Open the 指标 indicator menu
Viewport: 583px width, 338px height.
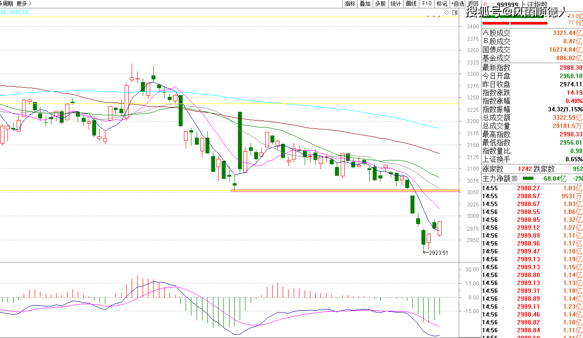(350, 4)
